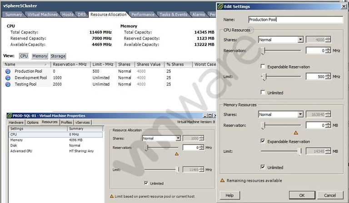Open the Performance tab

pos(143,15)
